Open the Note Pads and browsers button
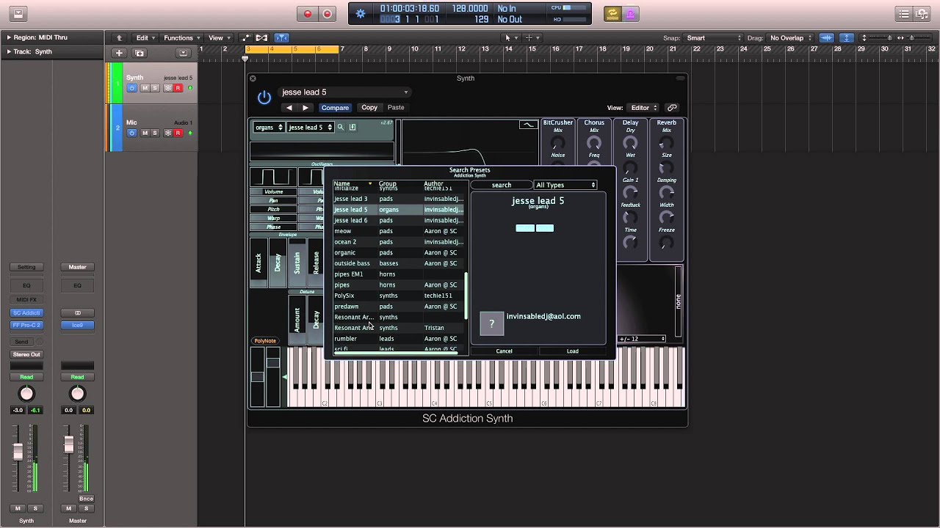 (x=923, y=14)
